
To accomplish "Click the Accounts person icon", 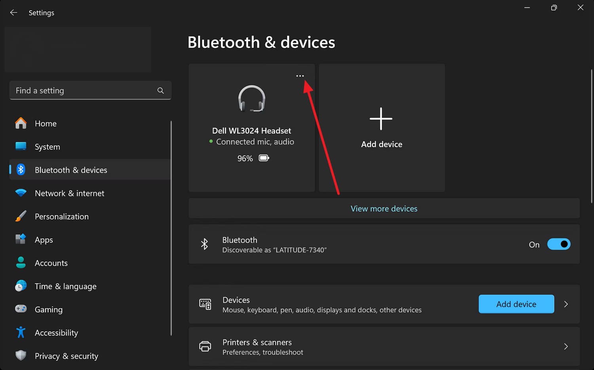I will (x=21, y=263).
